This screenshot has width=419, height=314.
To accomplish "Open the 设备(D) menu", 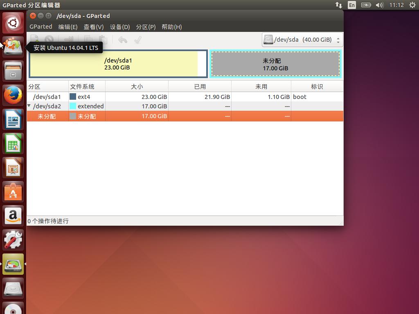I will (119, 27).
